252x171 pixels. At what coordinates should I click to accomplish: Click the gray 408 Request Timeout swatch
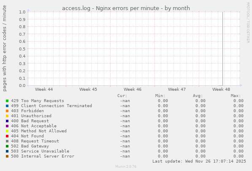(x=7, y=141)
